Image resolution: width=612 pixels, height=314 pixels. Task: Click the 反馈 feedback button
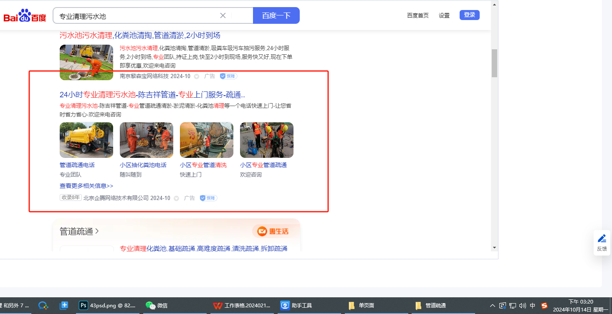coord(602,243)
